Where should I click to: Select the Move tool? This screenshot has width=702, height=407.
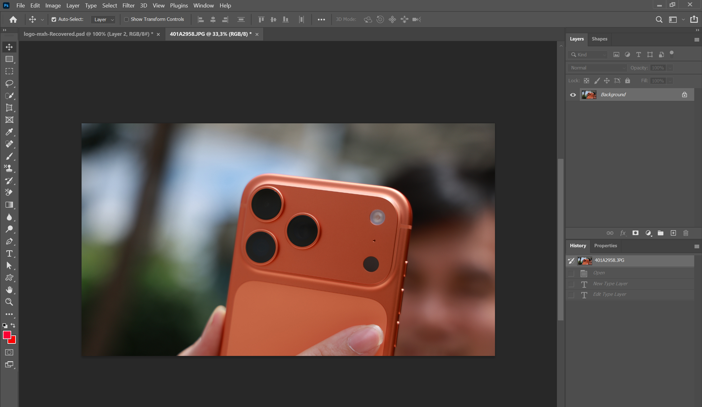[9, 47]
